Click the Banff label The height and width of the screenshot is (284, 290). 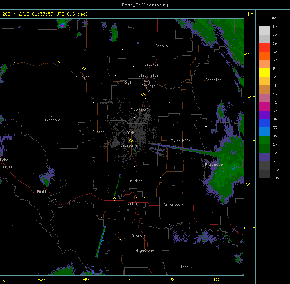pos(42,191)
